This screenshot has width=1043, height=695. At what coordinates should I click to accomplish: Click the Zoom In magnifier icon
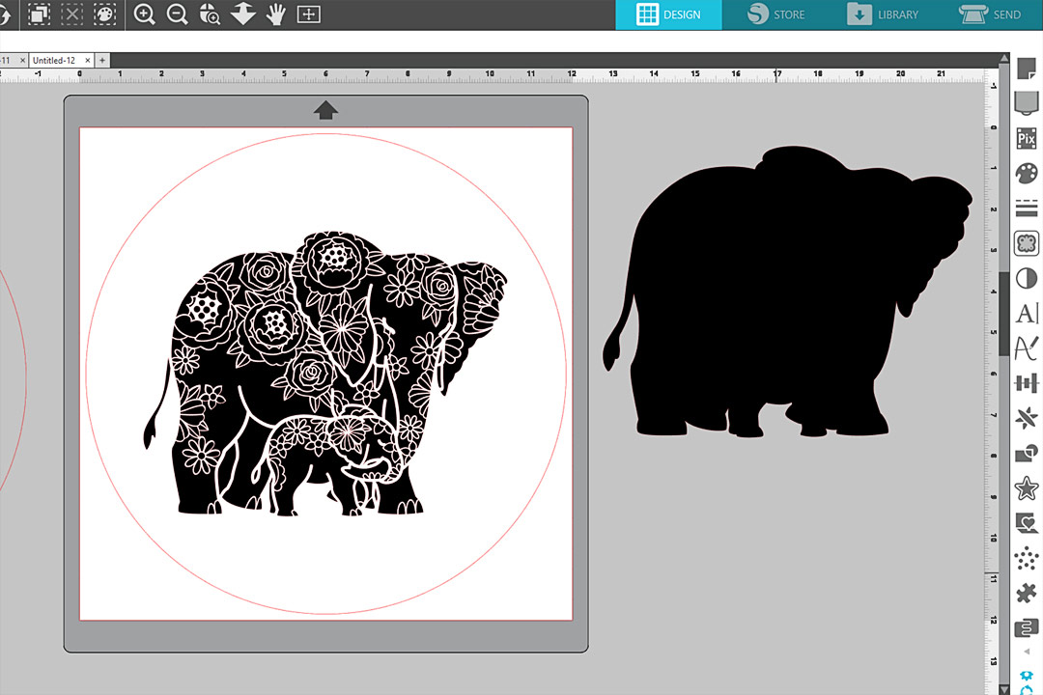[145, 14]
